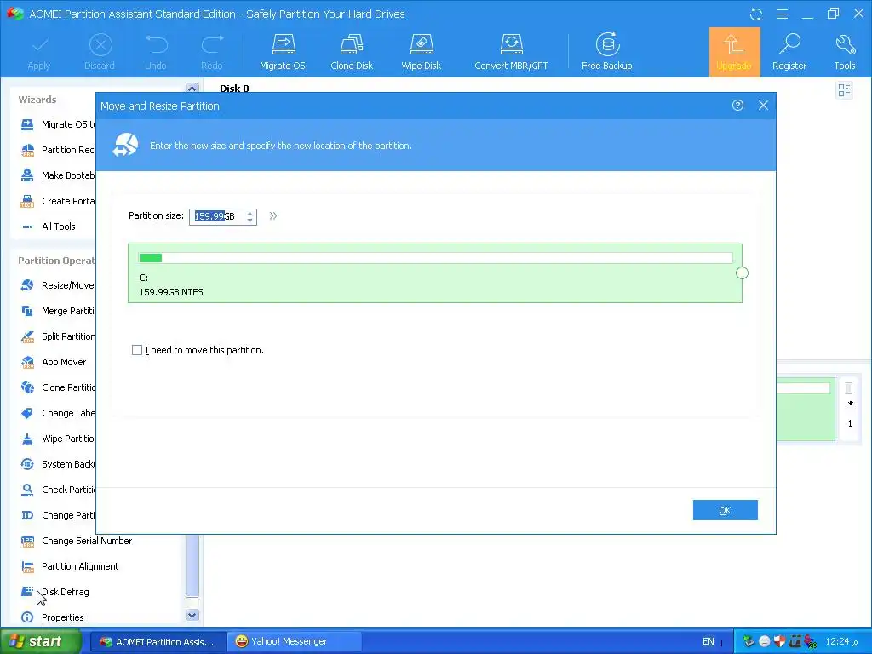Viewport: 872px width, 654px height.
Task: Select Change Serial Number operation
Action: tap(76, 541)
